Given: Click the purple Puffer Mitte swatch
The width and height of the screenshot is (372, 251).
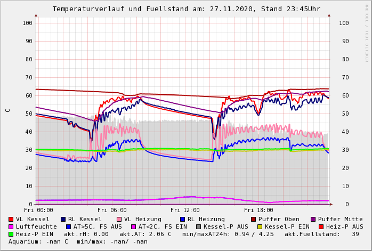Looking at the screenshot, I should point(313,219).
